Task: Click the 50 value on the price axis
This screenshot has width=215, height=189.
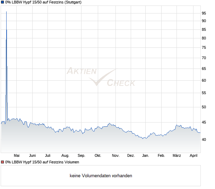Action: [204, 107]
